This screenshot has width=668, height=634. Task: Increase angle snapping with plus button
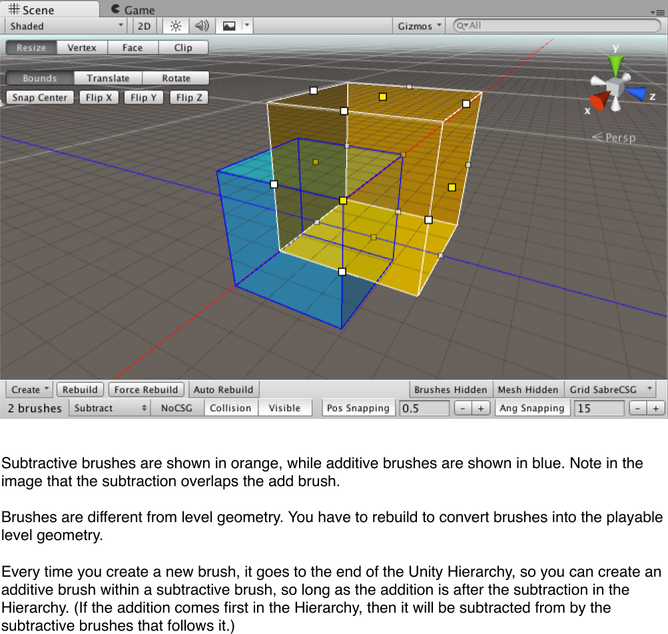[655, 408]
